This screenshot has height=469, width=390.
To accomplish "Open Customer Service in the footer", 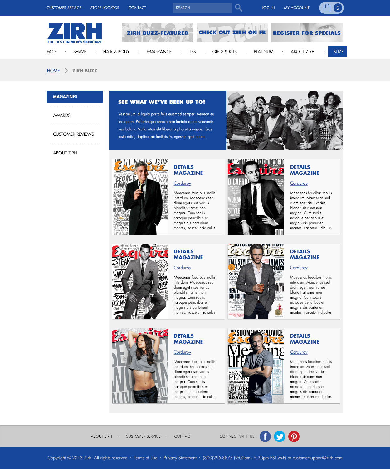I will 143,436.
